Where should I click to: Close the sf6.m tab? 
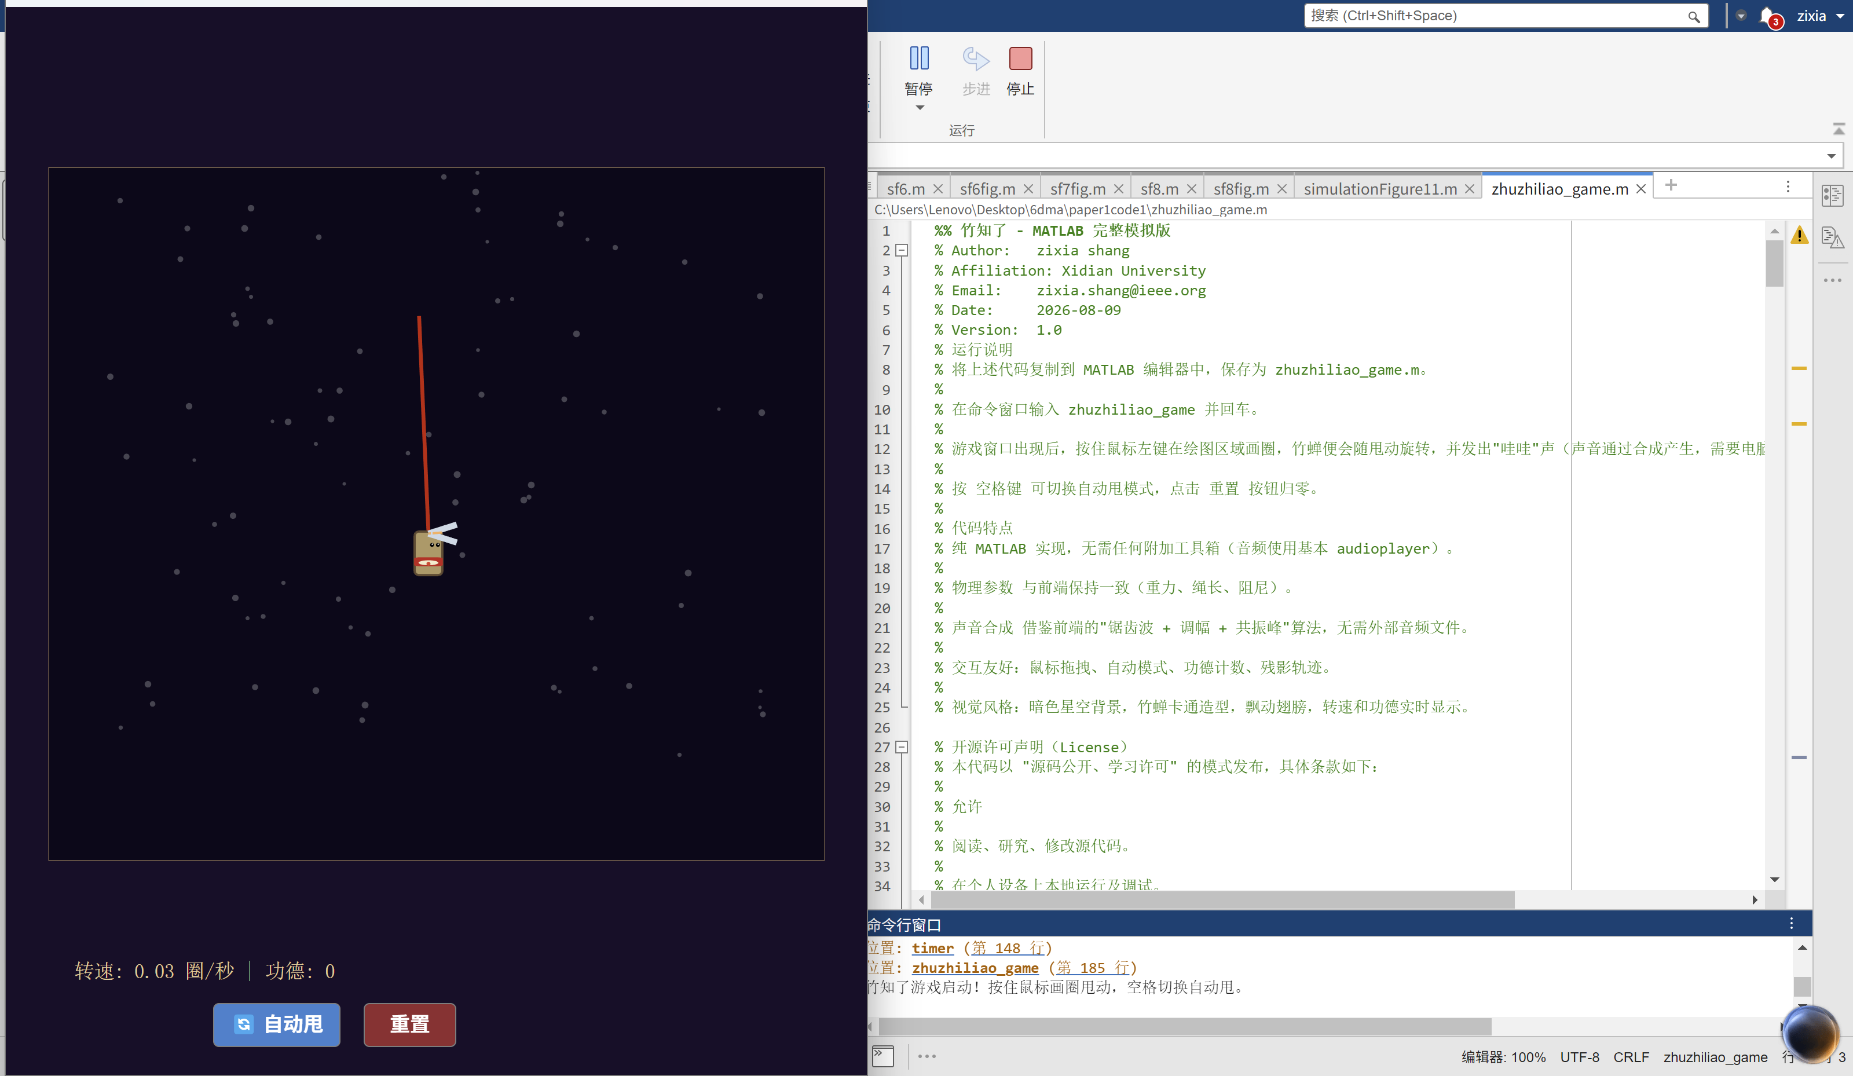(x=938, y=189)
